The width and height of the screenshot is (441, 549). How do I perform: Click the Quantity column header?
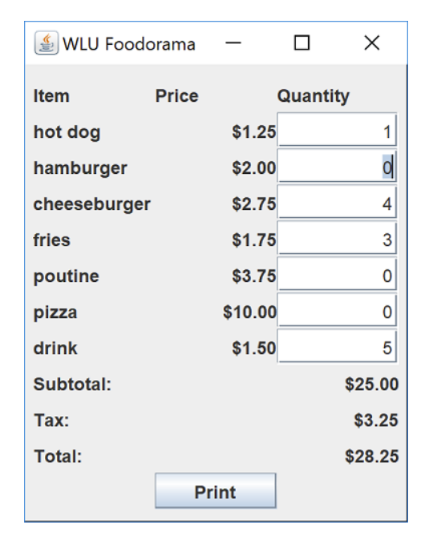[314, 96]
